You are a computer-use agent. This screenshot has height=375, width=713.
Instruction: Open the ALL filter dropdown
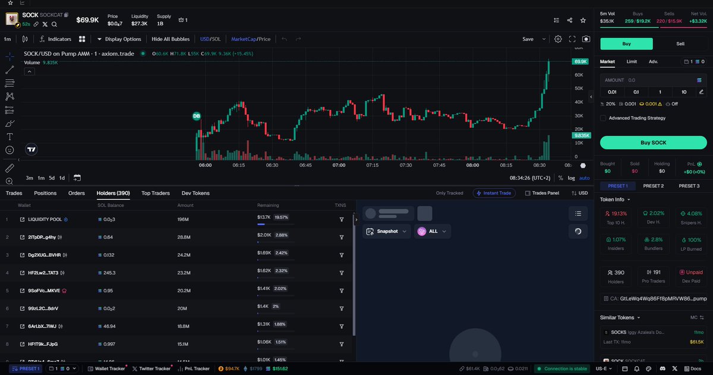(x=433, y=231)
